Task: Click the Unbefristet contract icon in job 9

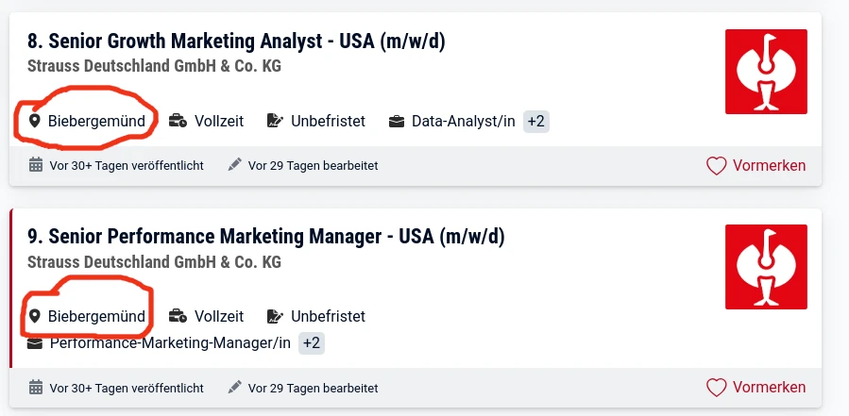Action: coord(276,316)
